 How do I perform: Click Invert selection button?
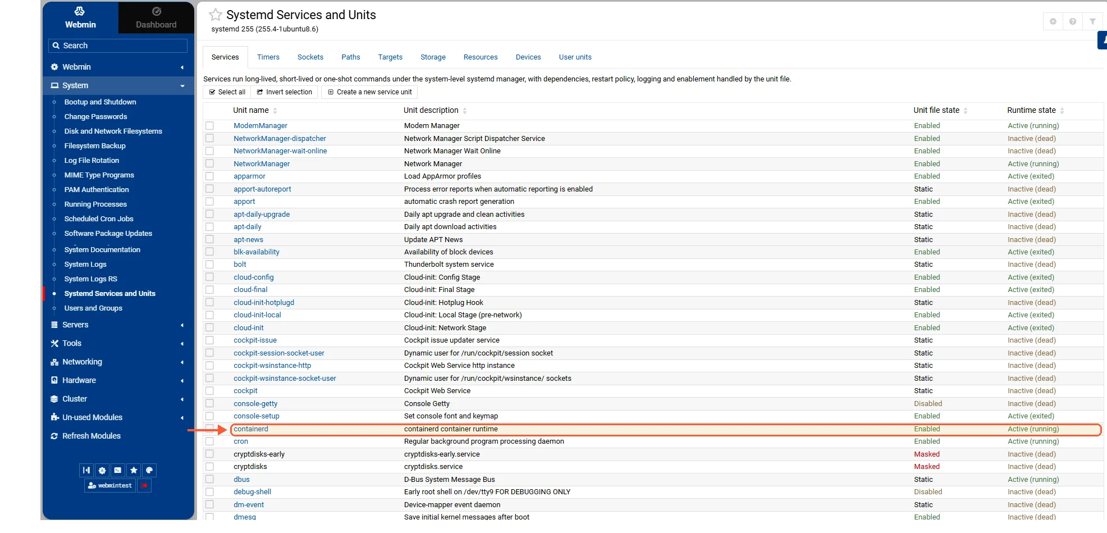coord(285,92)
